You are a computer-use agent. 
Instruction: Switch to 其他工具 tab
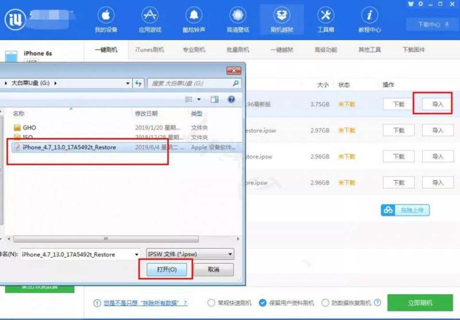(370, 50)
